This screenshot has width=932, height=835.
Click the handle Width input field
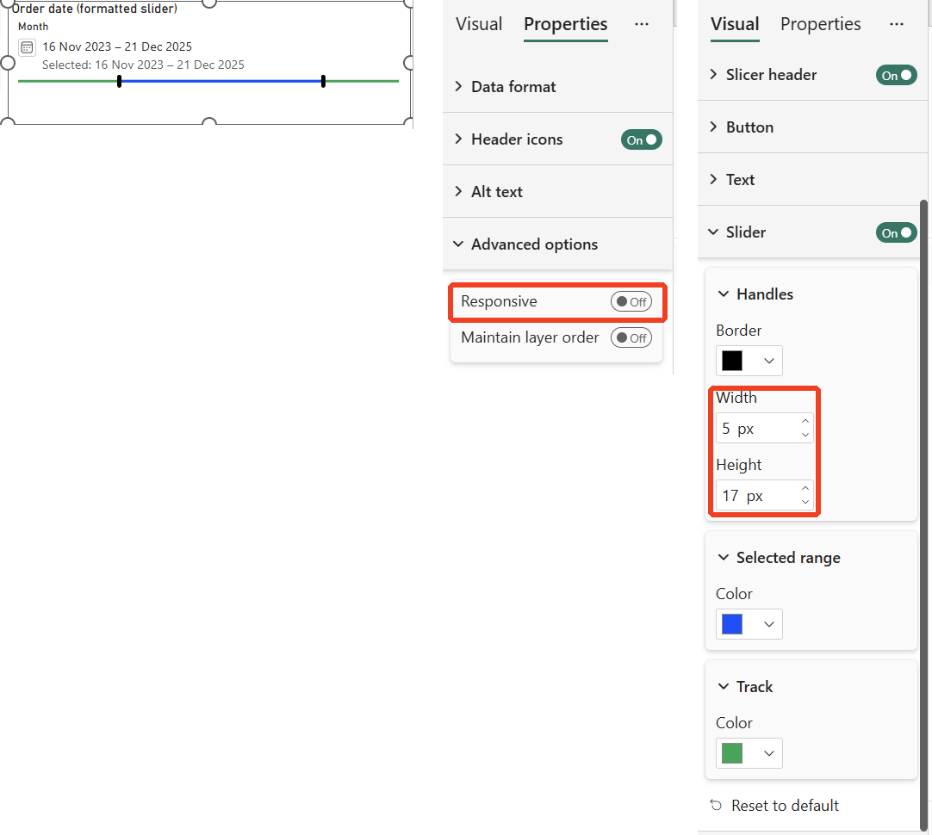point(758,428)
